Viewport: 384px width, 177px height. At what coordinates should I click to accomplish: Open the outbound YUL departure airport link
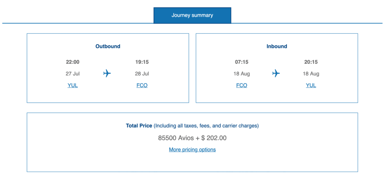point(73,85)
